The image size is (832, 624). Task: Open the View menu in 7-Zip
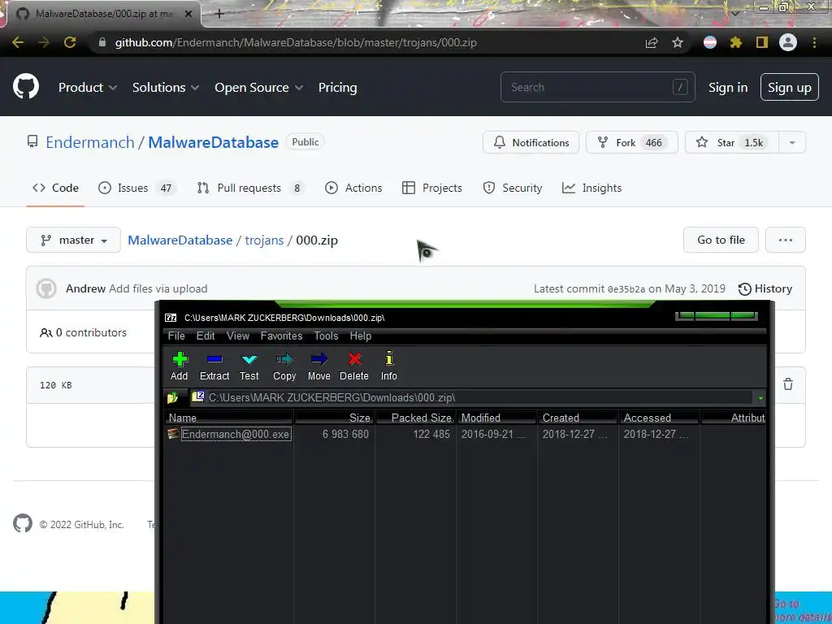coord(238,336)
